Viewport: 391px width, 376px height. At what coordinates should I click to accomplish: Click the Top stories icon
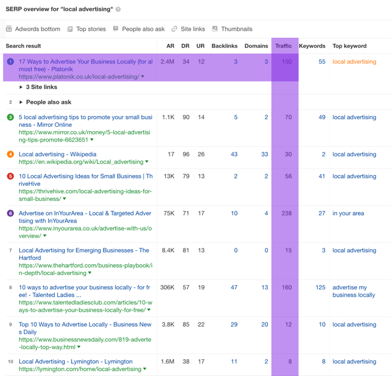[x=70, y=29]
